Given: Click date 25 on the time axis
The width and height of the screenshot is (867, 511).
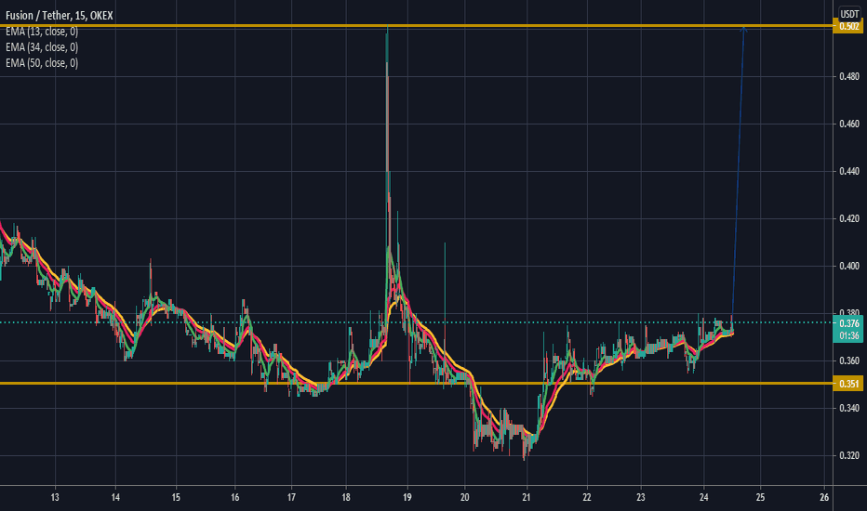Looking at the screenshot, I should (760, 497).
